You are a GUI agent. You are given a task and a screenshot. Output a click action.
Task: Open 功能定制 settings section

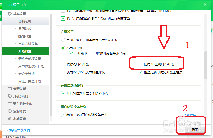tap(25, 21)
